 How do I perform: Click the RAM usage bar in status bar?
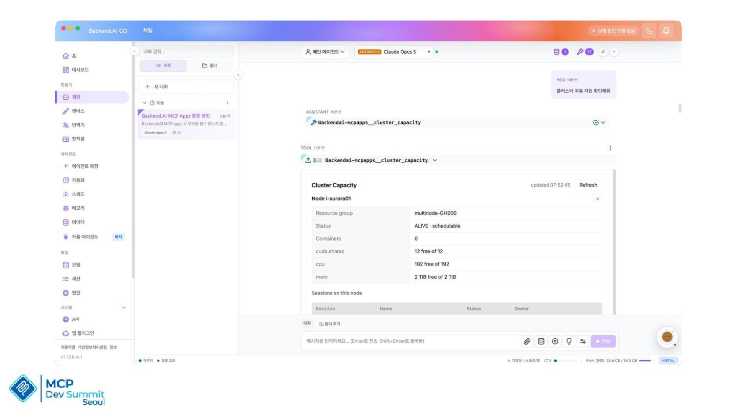coord(647,361)
